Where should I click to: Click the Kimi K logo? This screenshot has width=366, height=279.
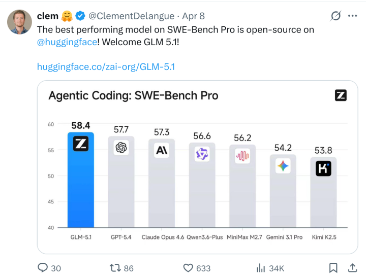pos(323,168)
